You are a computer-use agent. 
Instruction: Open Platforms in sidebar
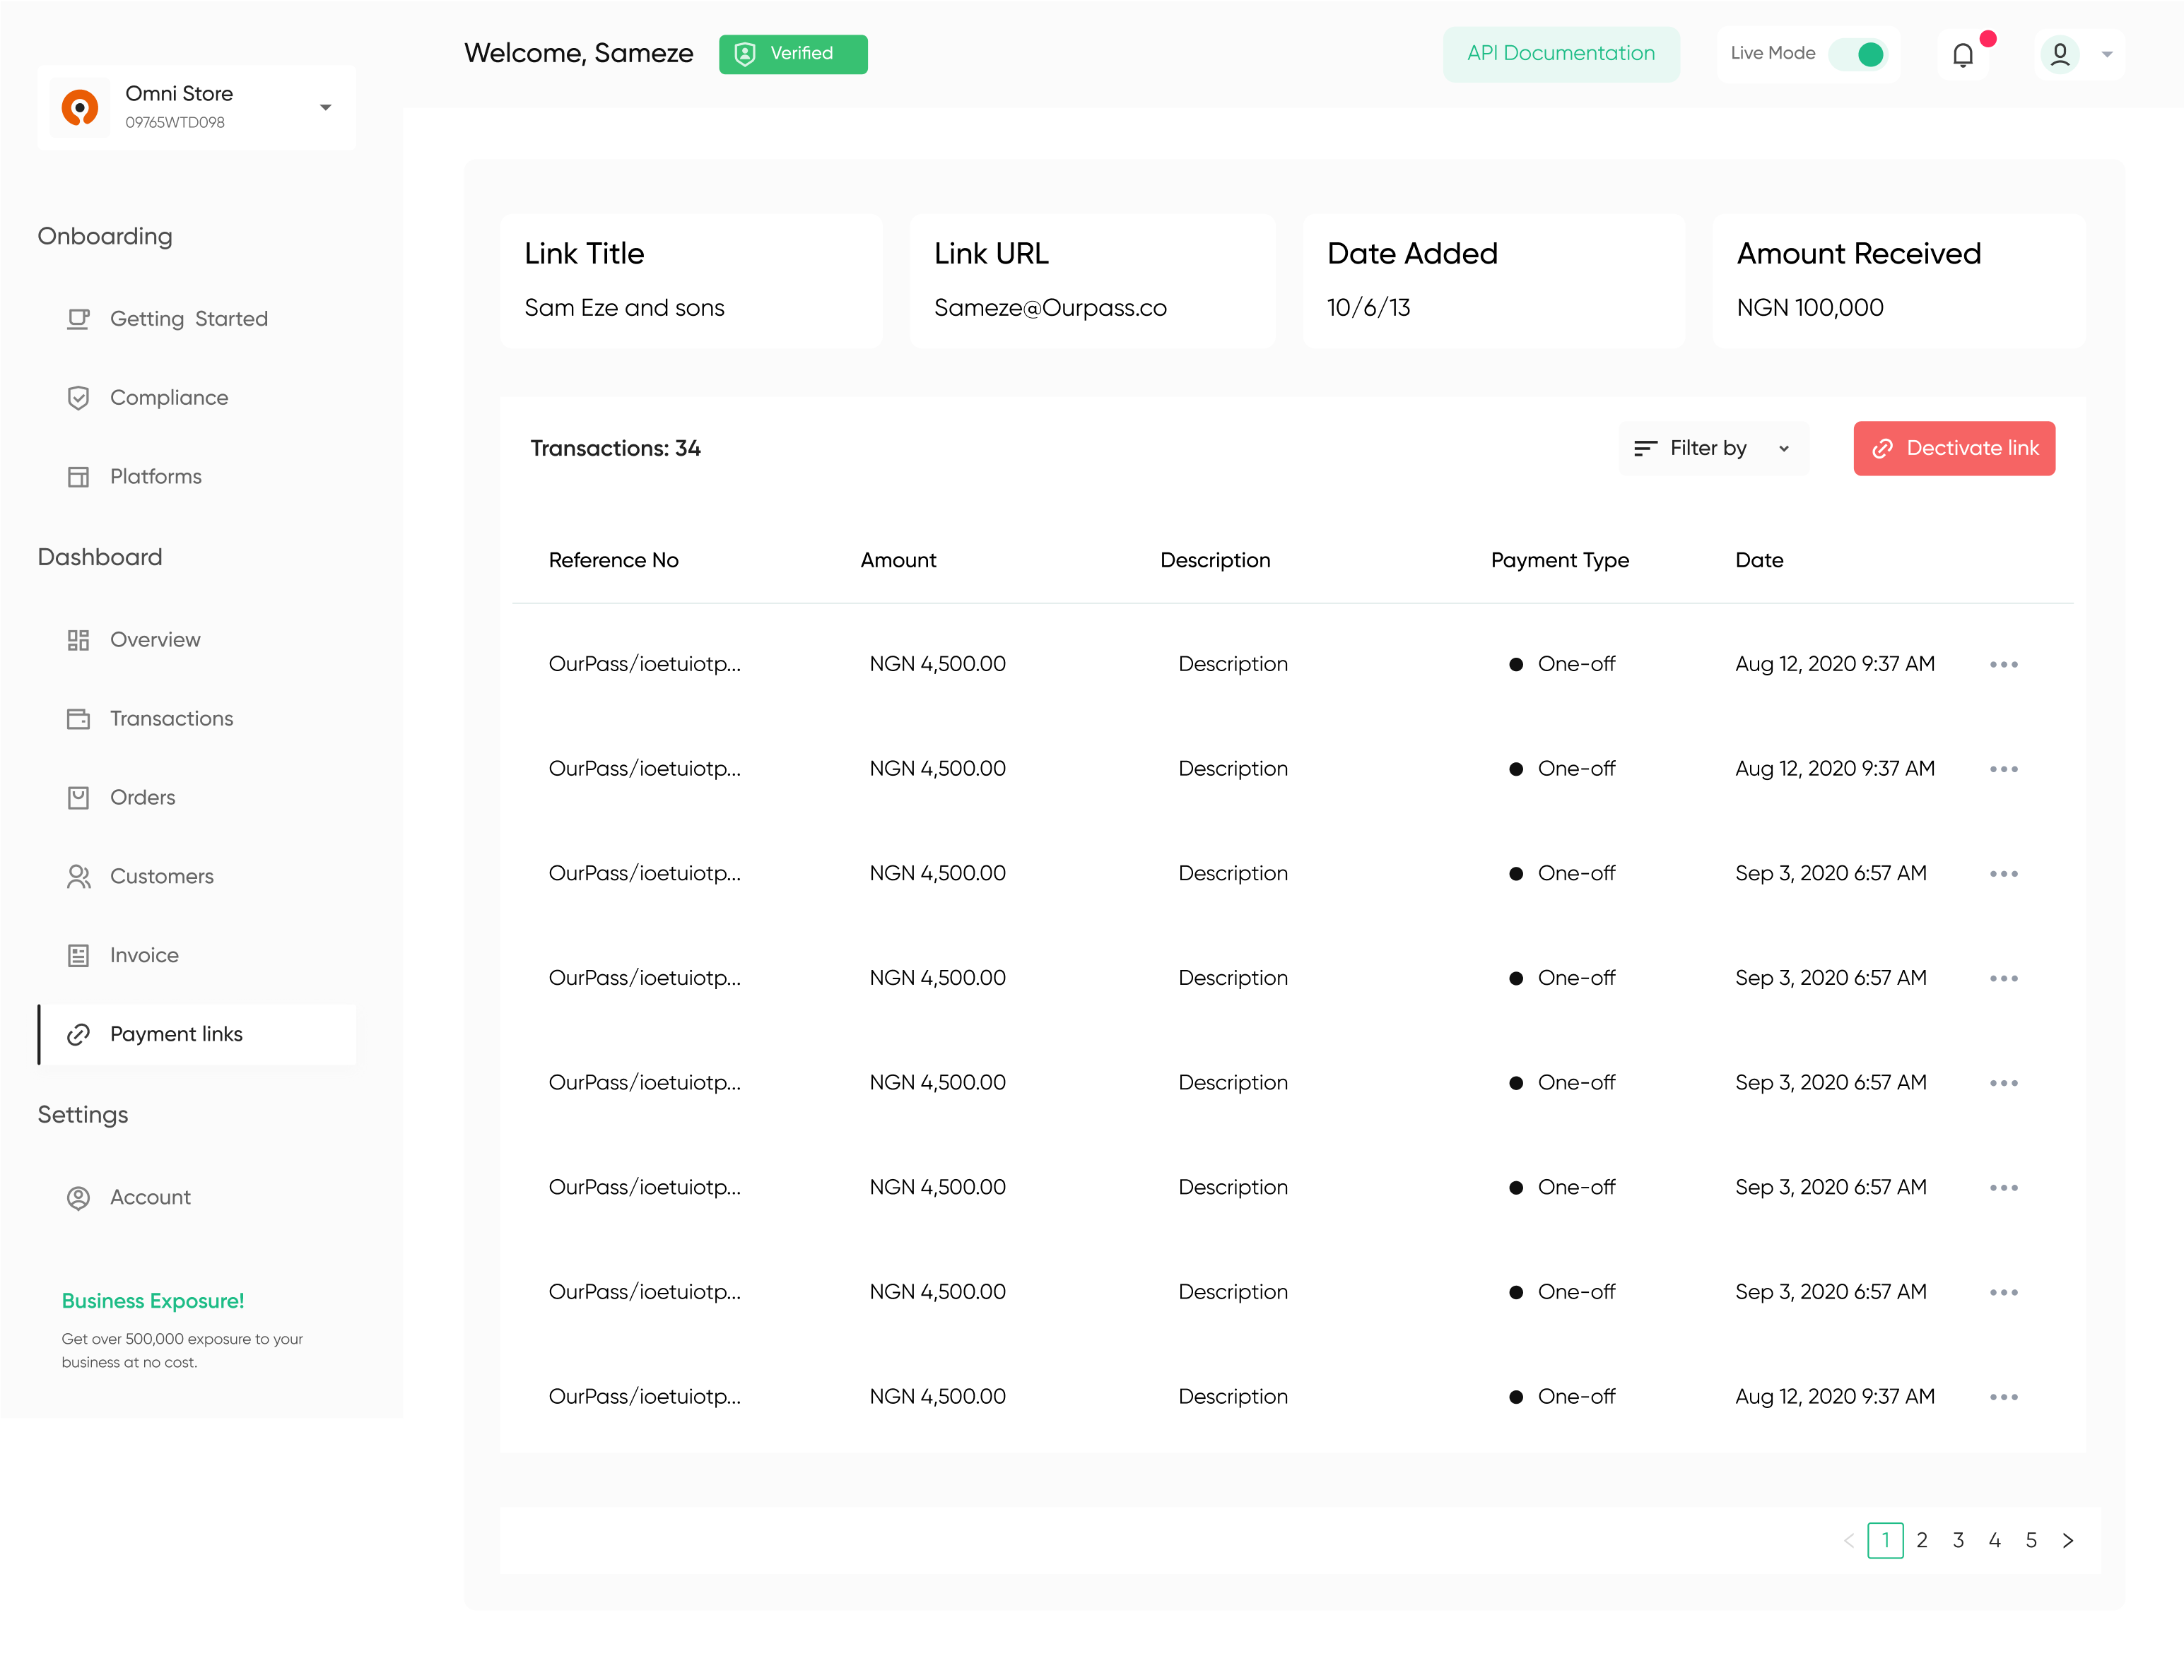coord(156,477)
